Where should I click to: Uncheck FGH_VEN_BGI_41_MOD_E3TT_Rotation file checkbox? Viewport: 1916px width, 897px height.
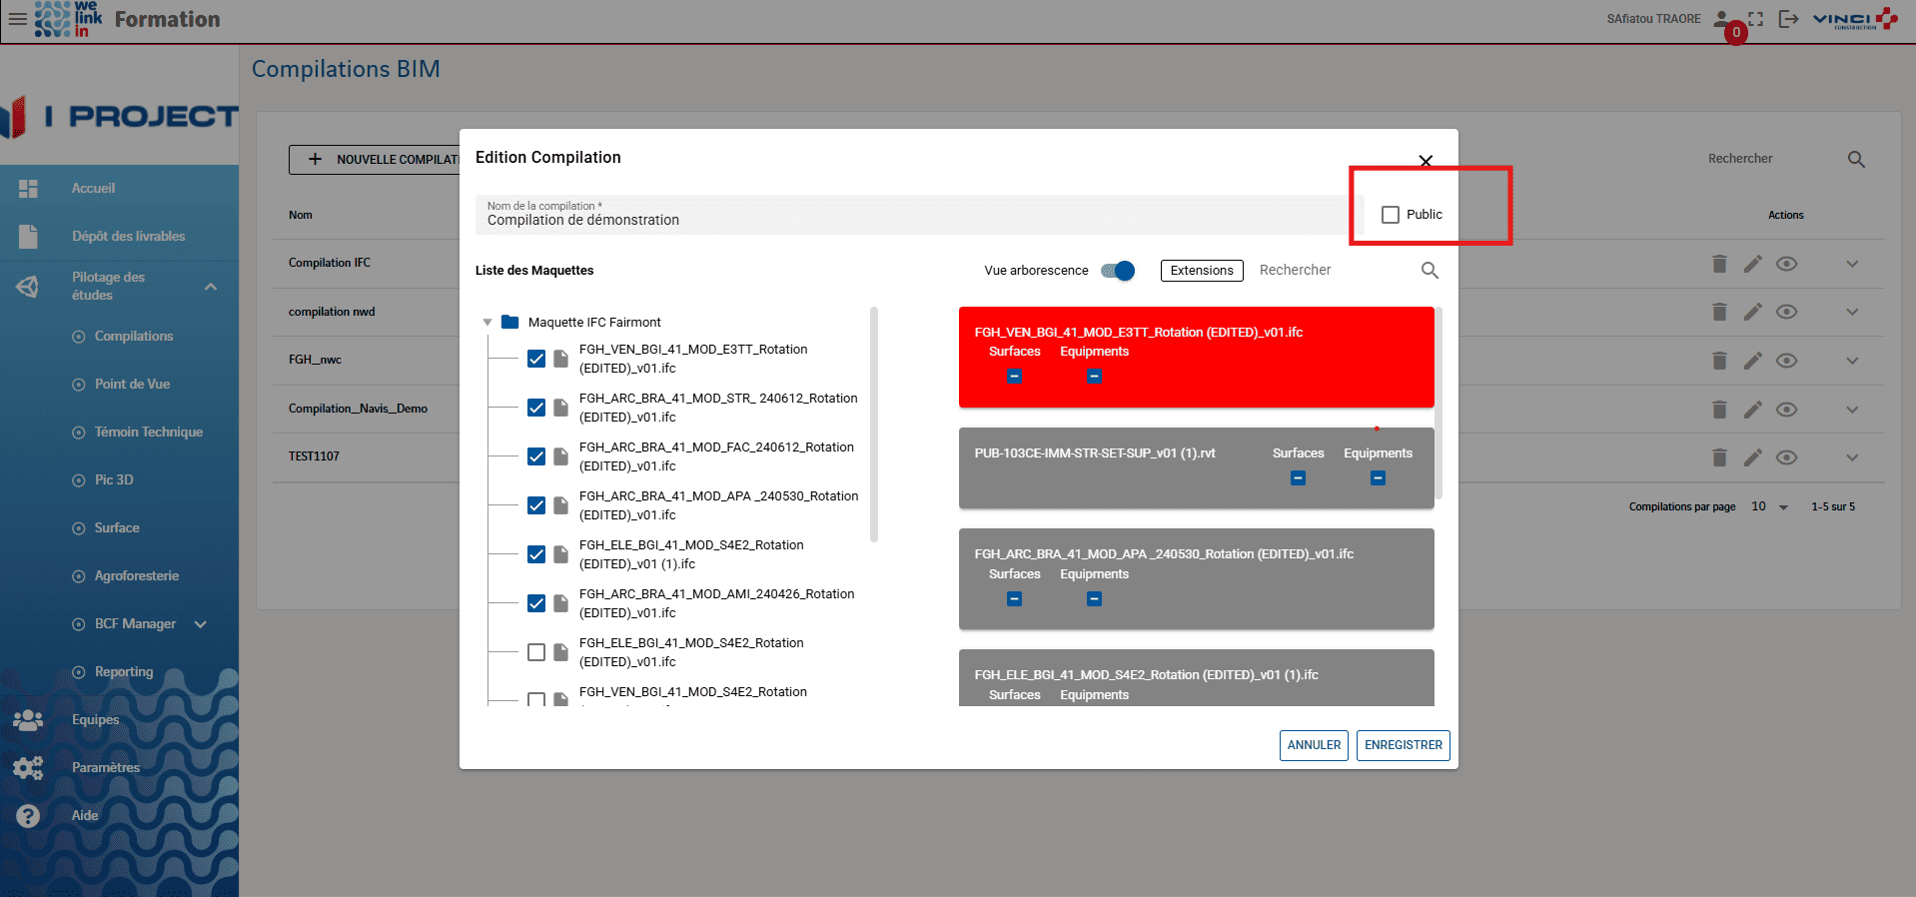pos(536,359)
